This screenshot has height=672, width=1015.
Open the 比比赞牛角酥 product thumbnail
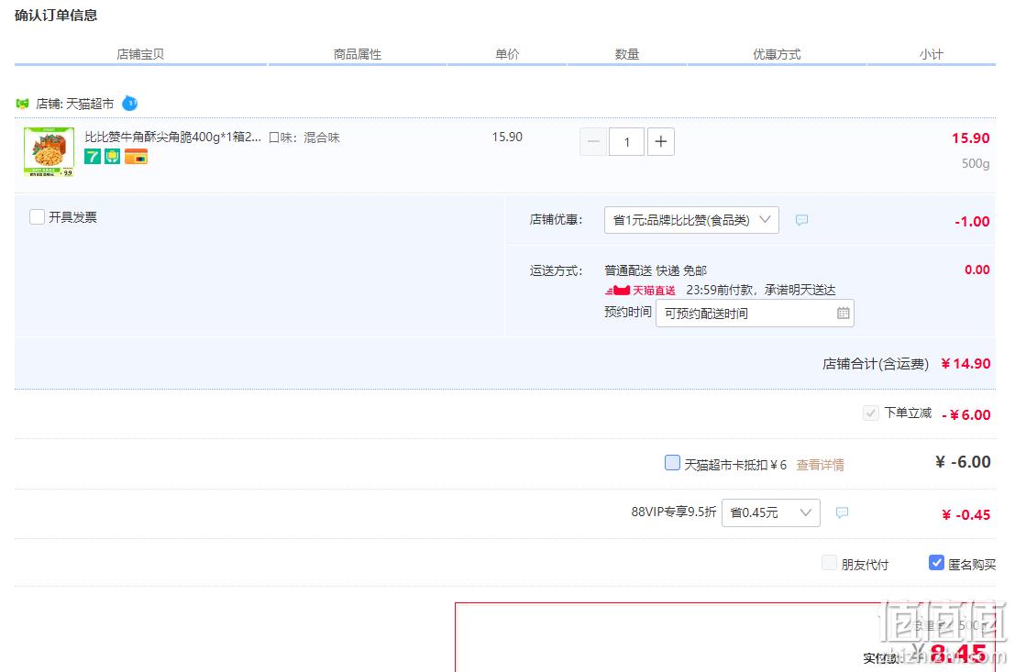click(50, 152)
